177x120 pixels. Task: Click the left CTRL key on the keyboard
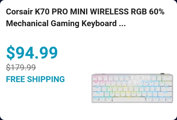(x=95, y=99)
